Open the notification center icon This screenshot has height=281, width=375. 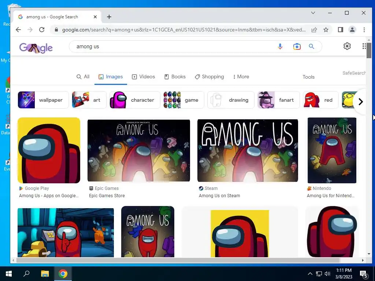tap(363, 274)
